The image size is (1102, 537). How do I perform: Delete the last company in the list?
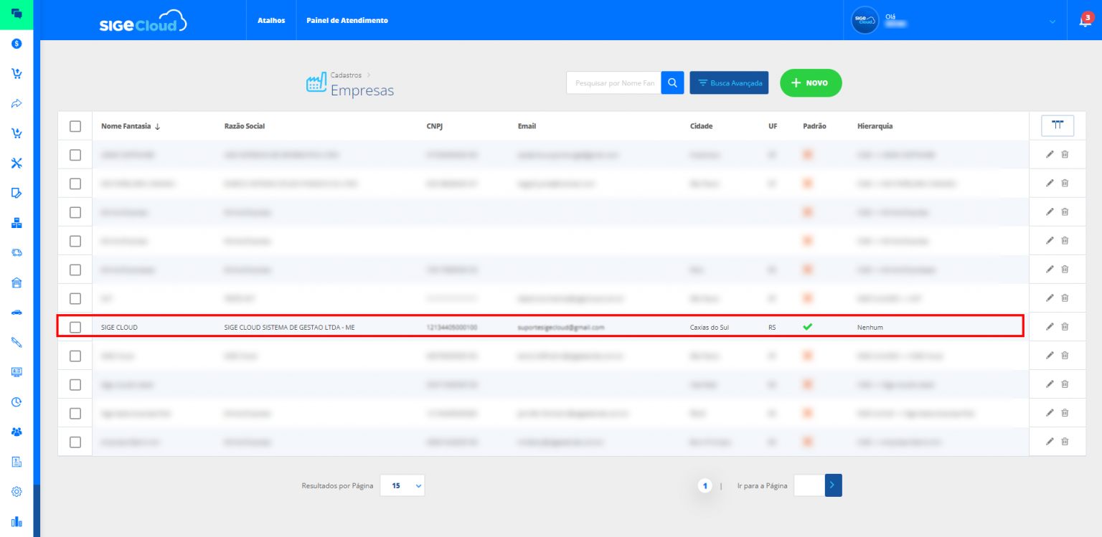pyautogui.click(x=1065, y=442)
